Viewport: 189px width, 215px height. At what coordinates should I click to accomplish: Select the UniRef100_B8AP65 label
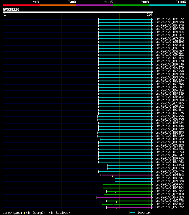click(170, 158)
